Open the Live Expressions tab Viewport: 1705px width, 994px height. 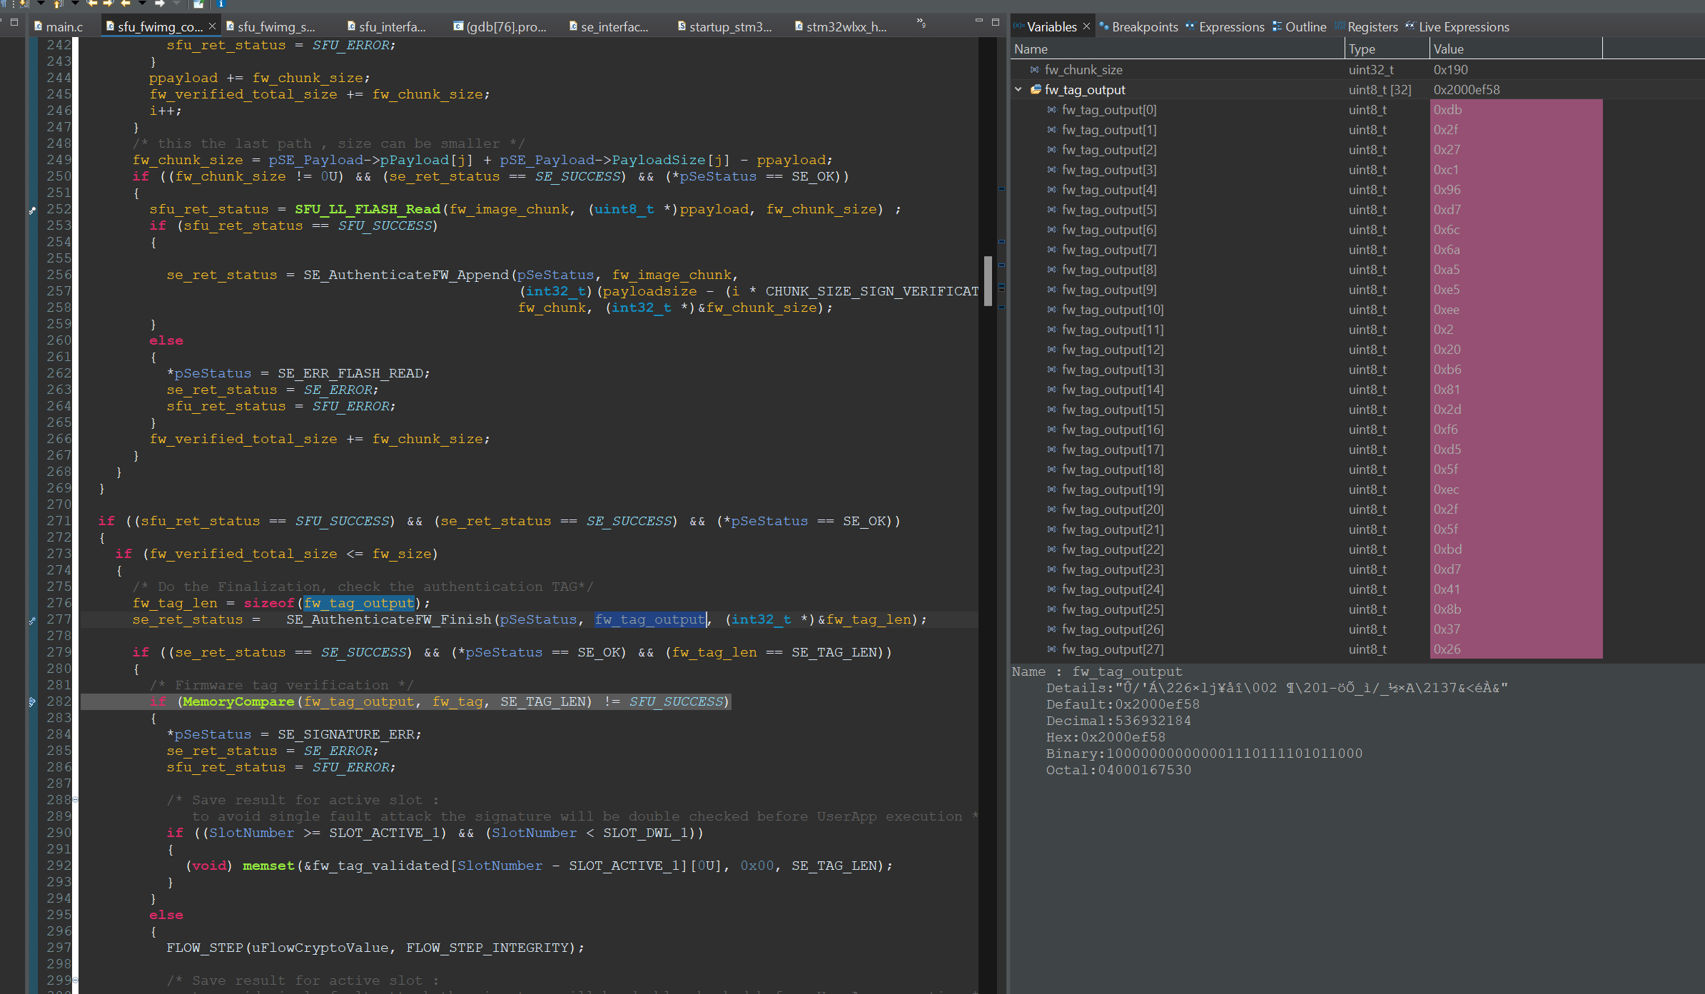coord(1463,26)
